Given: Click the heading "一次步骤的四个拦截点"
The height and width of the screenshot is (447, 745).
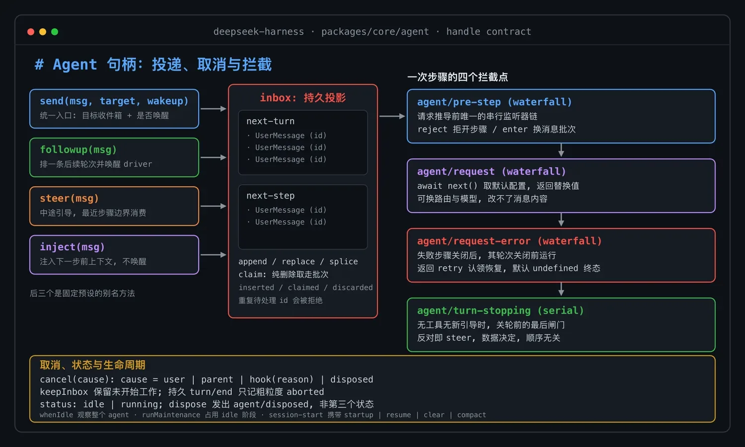Looking at the screenshot, I should click(457, 77).
